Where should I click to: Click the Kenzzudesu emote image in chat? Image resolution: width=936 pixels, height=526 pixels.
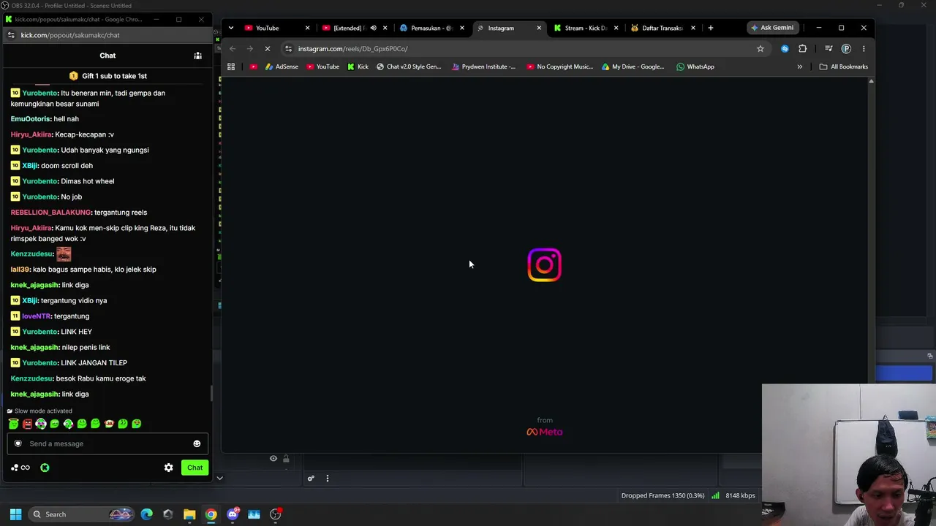point(64,254)
